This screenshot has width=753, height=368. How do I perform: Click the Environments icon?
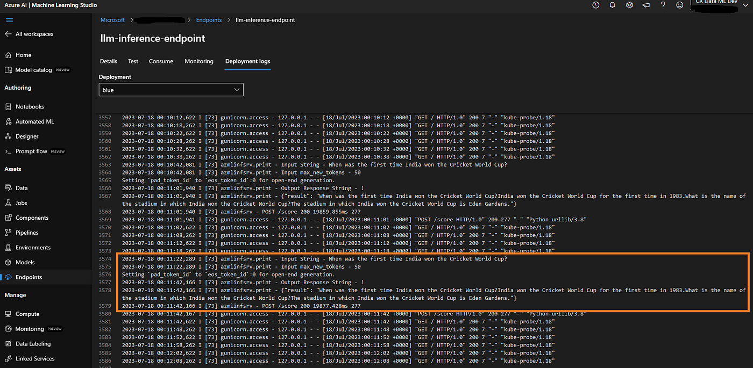tap(8, 248)
